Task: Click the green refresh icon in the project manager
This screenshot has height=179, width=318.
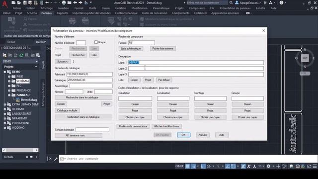Action: (x=21, y=55)
